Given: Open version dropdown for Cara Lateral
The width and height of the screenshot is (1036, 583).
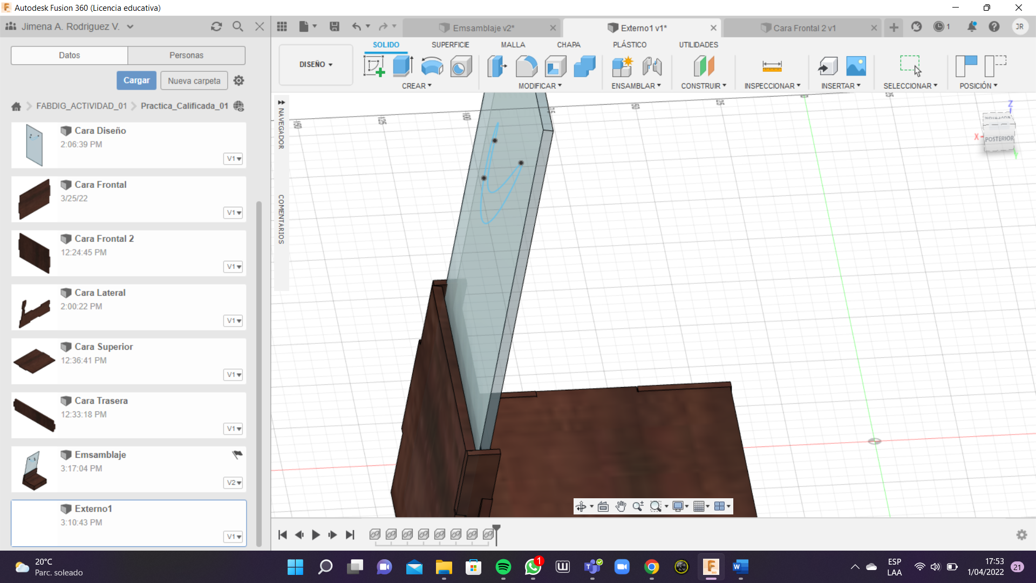Looking at the screenshot, I should pos(234,321).
